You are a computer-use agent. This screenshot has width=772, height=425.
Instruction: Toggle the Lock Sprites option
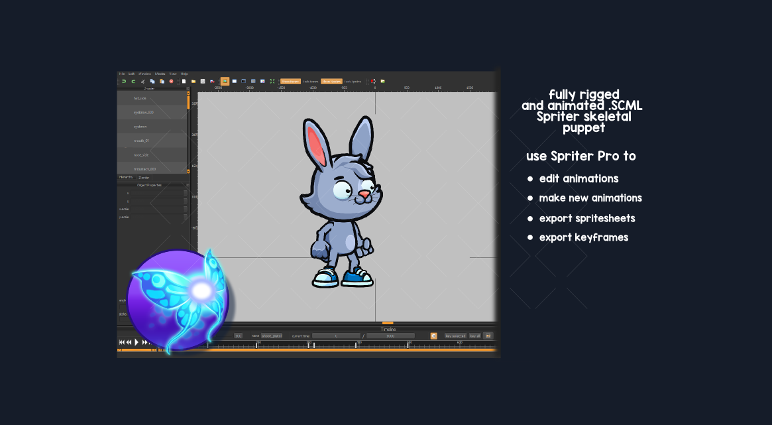pyautogui.click(x=353, y=82)
